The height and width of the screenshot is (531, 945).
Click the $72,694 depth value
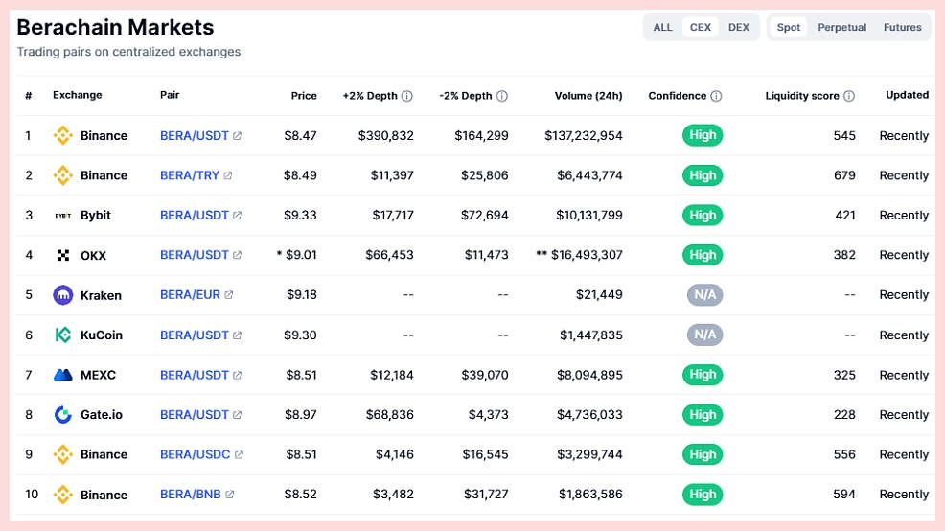(x=485, y=215)
